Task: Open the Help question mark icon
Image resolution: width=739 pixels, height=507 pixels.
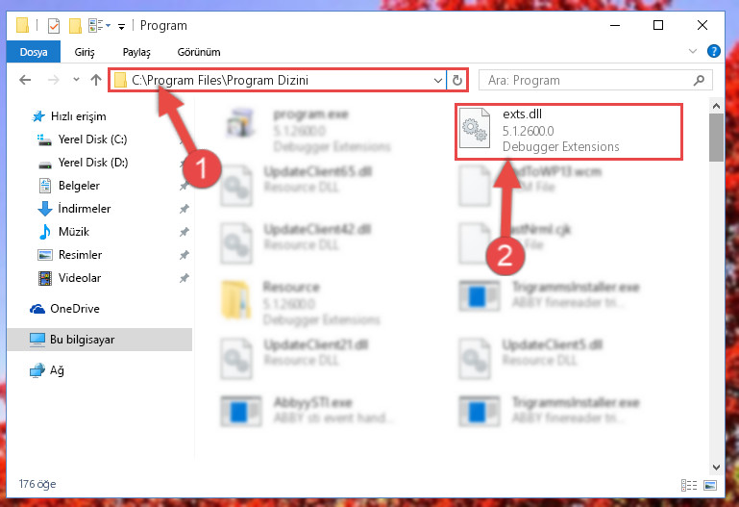Action: pyautogui.click(x=714, y=51)
